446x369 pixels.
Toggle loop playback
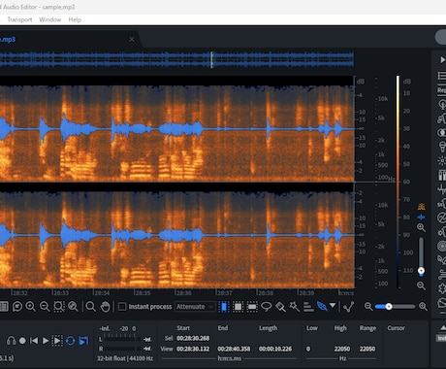pyautogui.click(x=70, y=341)
